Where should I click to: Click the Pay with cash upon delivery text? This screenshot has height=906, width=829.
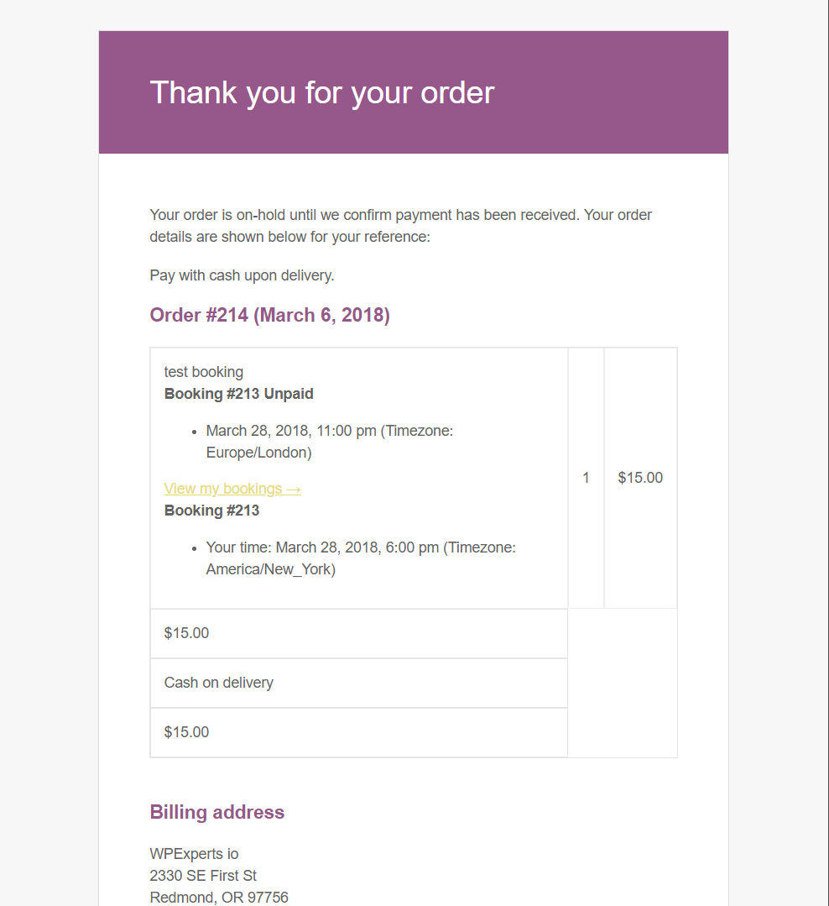click(x=242, y=275)
